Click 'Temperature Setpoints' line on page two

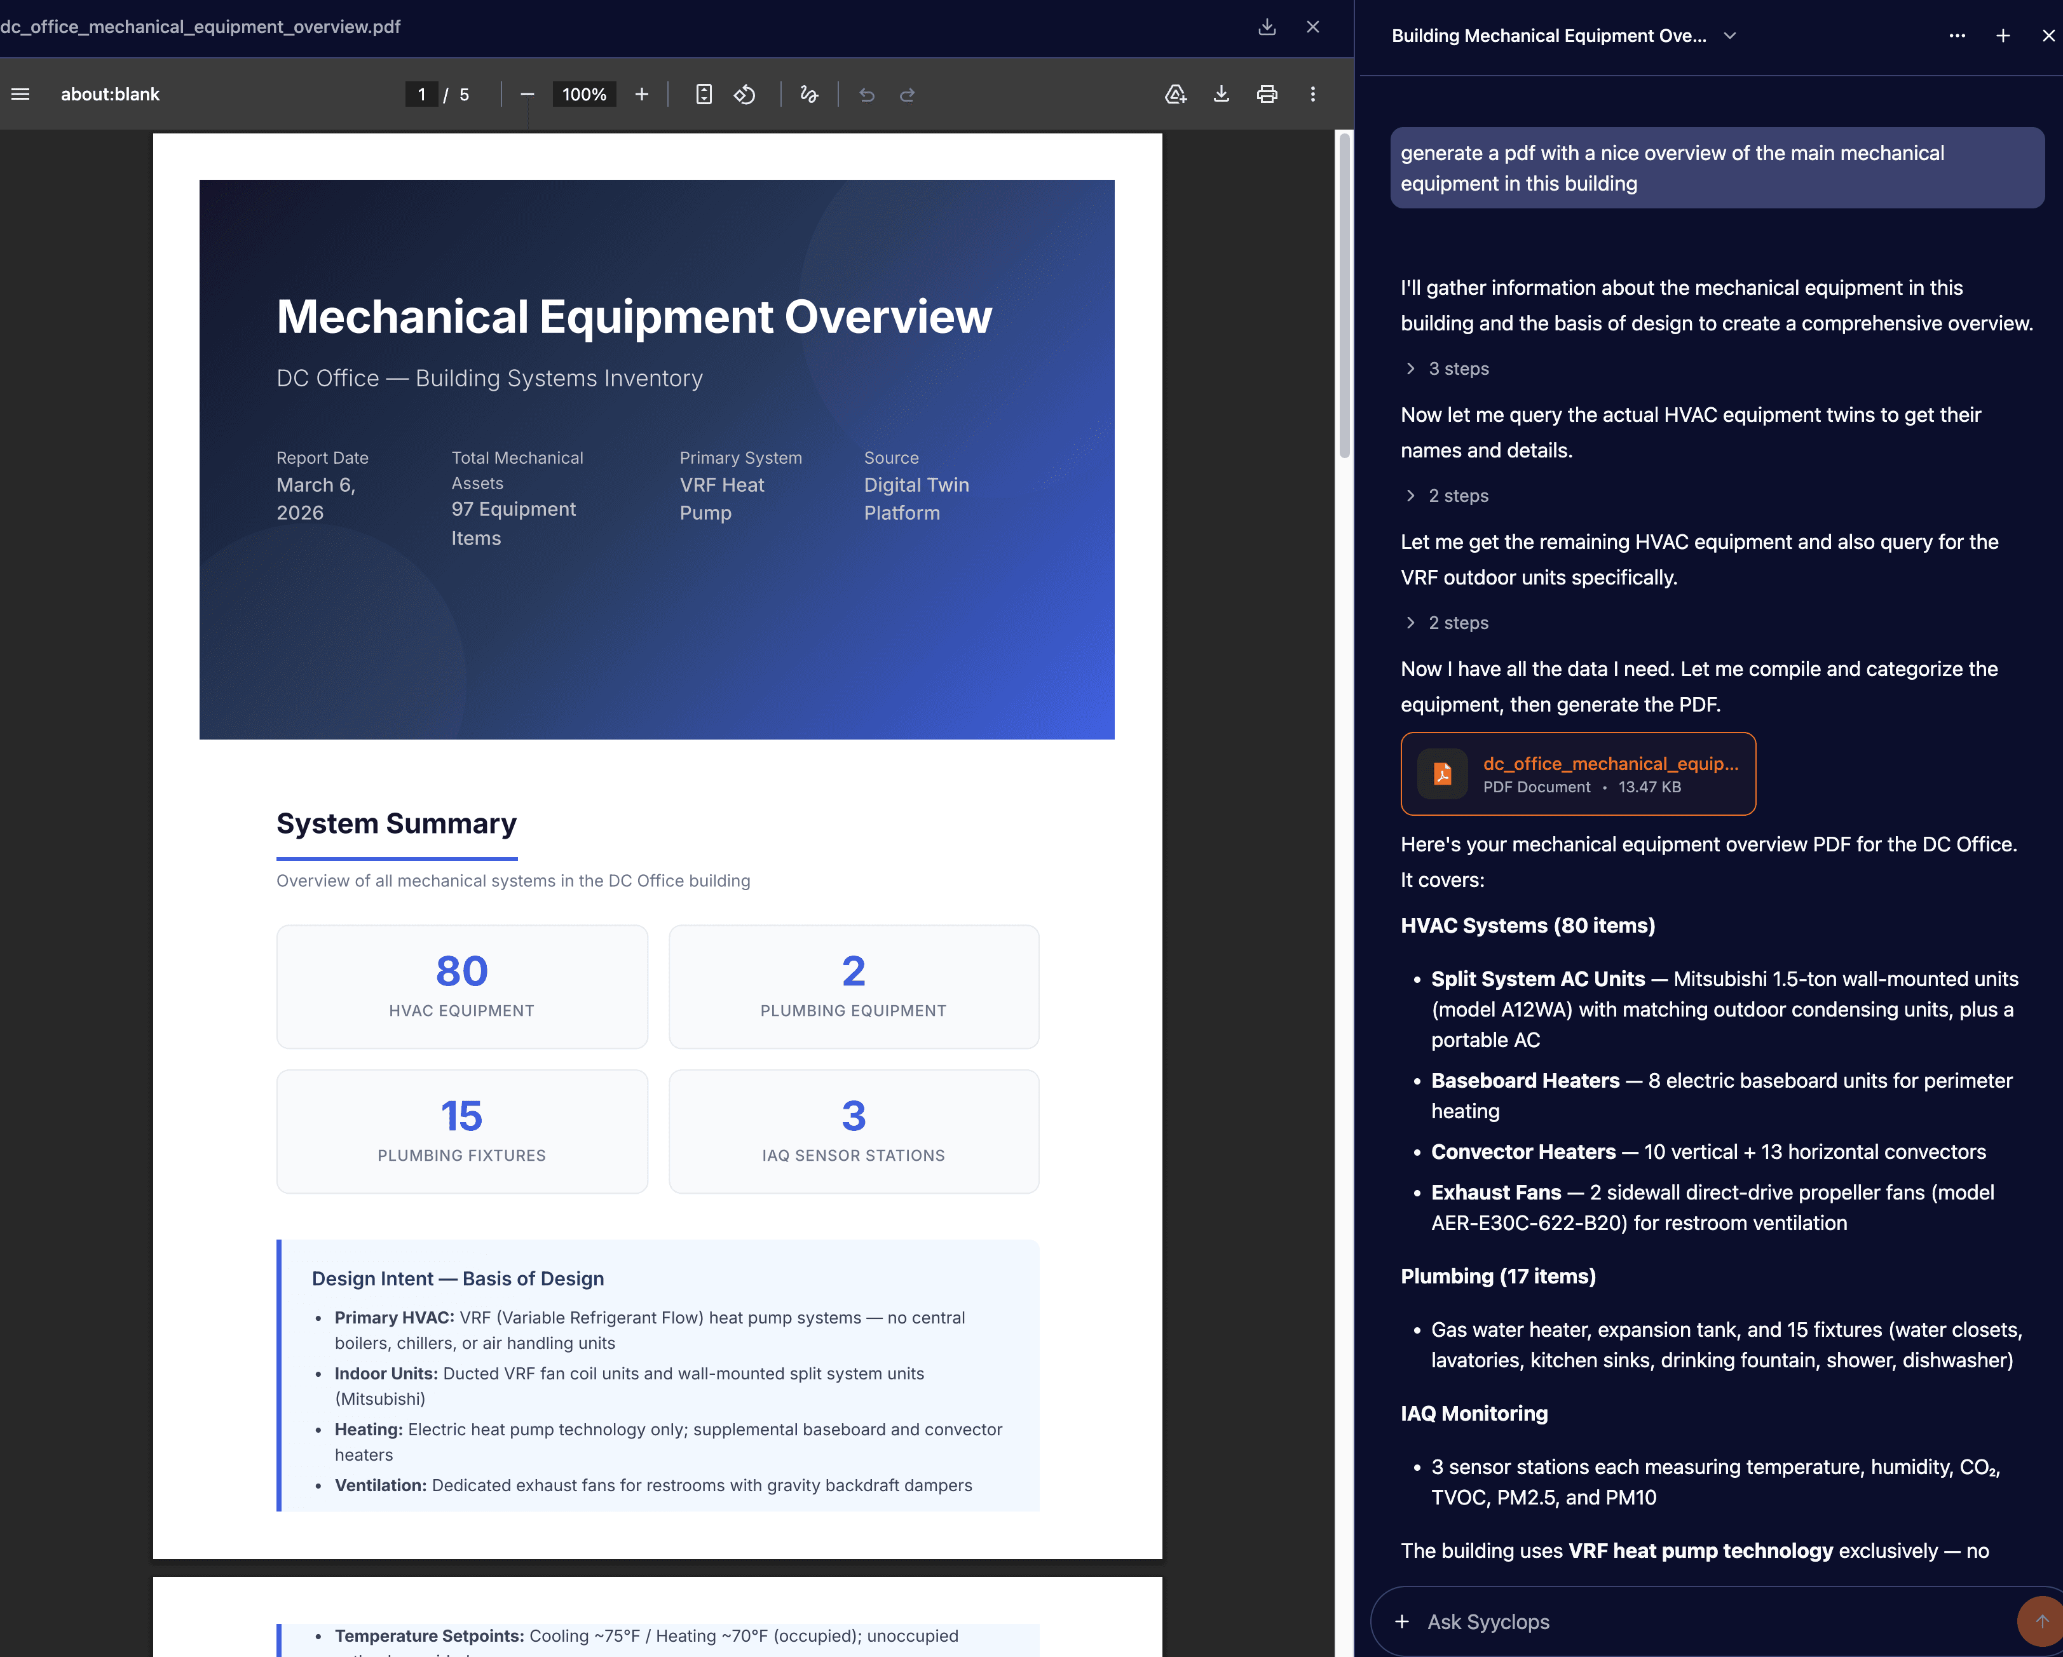[646, 1636]
